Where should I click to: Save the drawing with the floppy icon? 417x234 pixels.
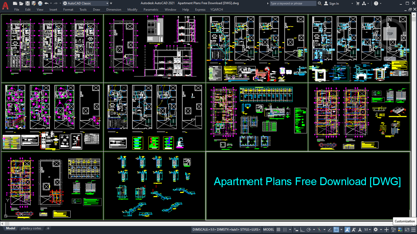coord(27,3)
